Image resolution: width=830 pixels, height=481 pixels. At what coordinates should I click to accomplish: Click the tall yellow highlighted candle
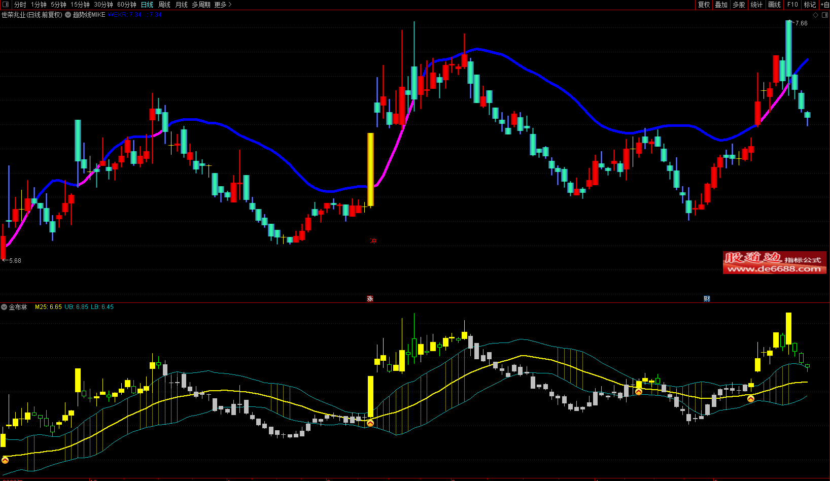pyautogui.click(x=370, y=169)
